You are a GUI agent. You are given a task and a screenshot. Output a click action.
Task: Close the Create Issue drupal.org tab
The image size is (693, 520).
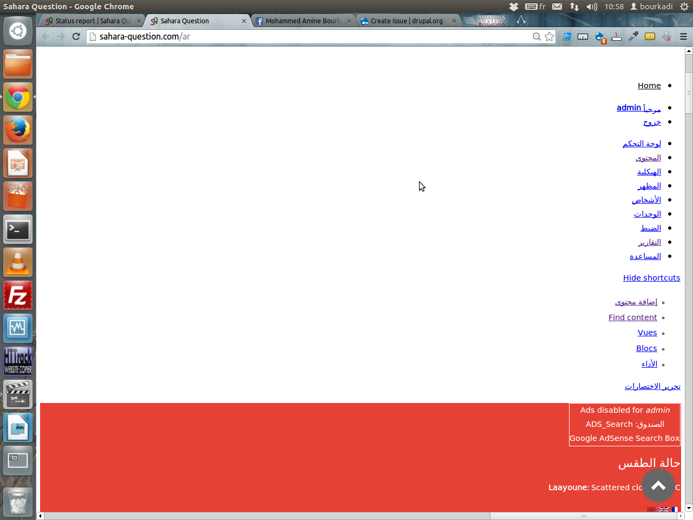pos(454,21)
